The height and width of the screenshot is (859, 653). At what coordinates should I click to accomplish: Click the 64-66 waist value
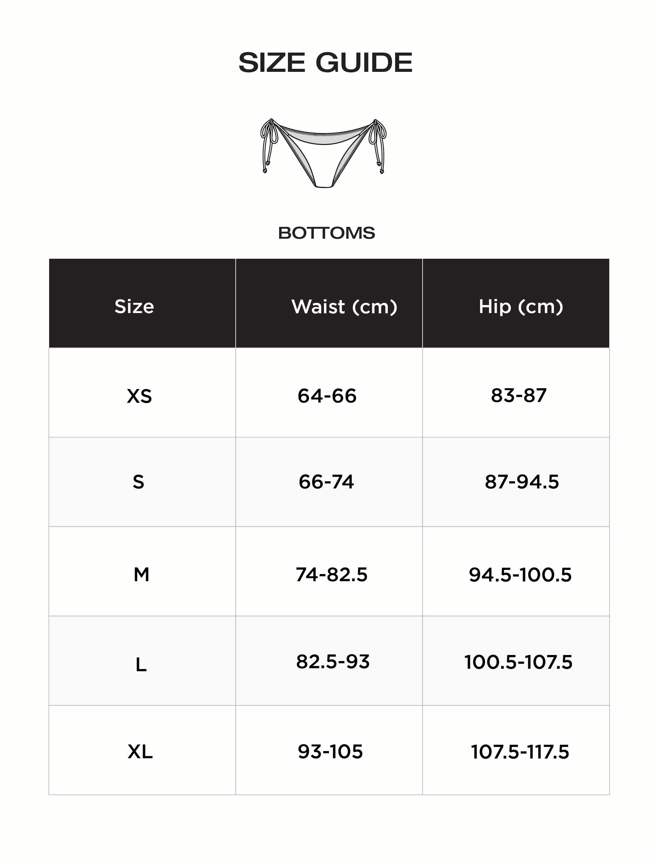(327, 396)
